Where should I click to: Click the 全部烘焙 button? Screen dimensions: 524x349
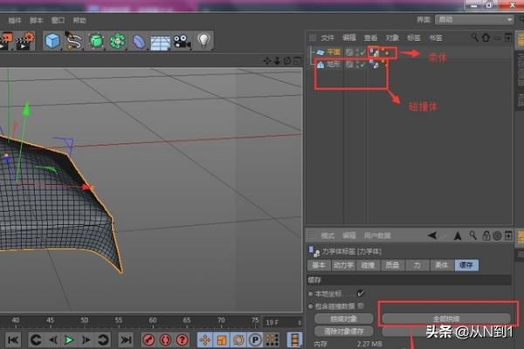[x=445, y=318]
